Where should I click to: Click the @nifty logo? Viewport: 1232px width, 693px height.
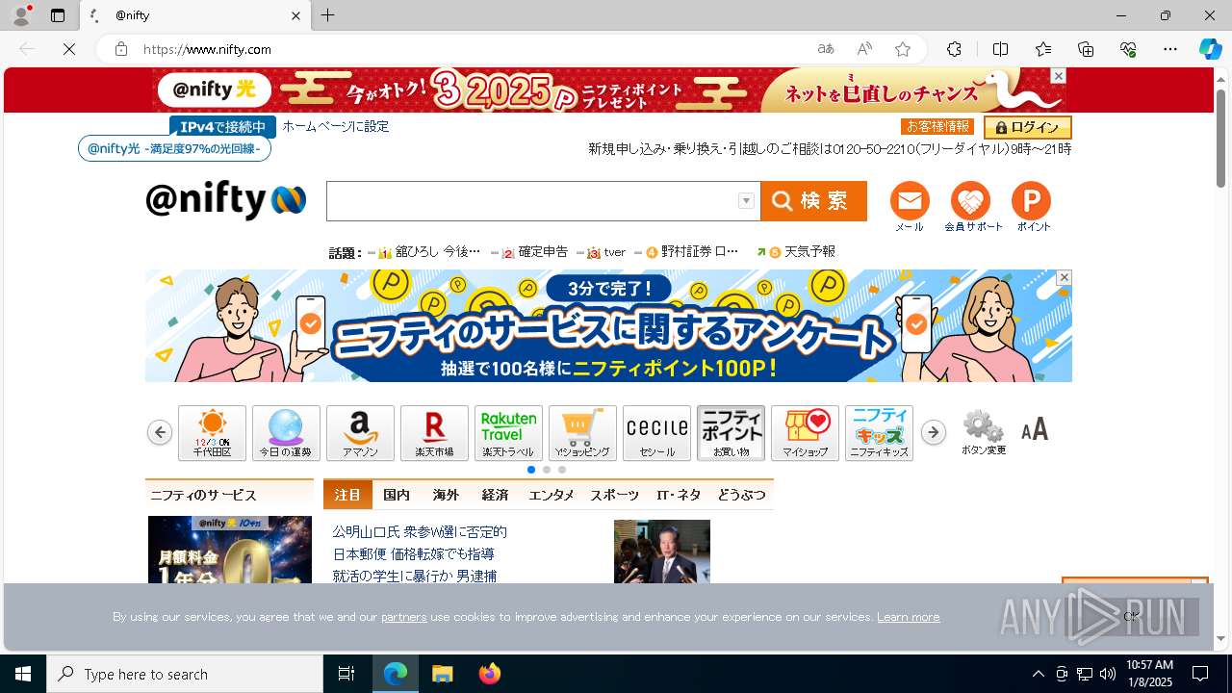[226, 200]
